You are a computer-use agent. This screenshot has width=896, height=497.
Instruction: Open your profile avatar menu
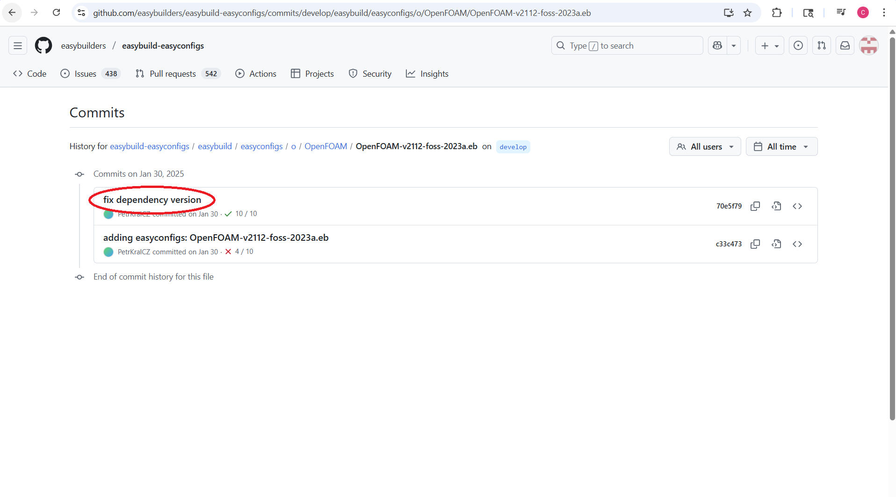tap(869, 45)
